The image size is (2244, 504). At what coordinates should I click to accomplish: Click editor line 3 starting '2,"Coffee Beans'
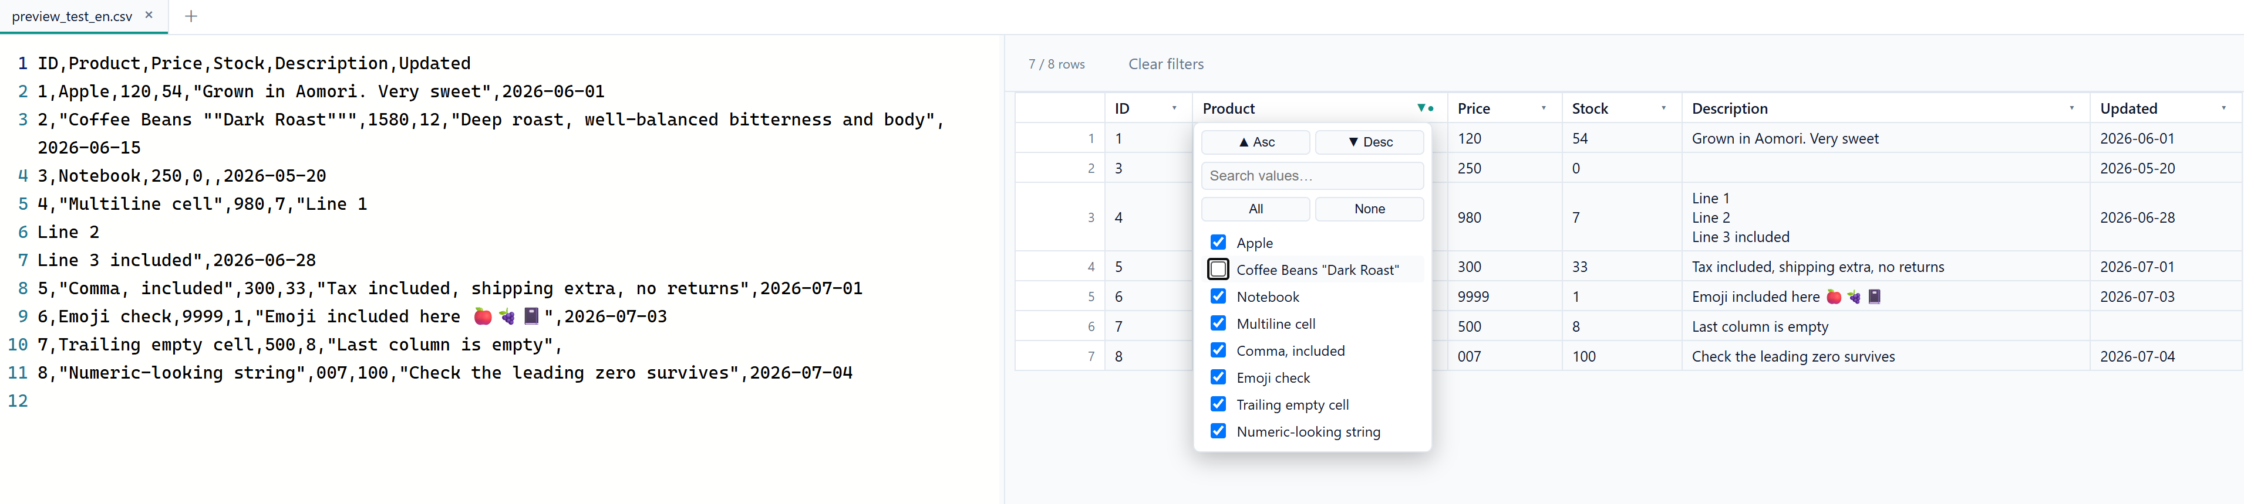(x=490, y=133)
